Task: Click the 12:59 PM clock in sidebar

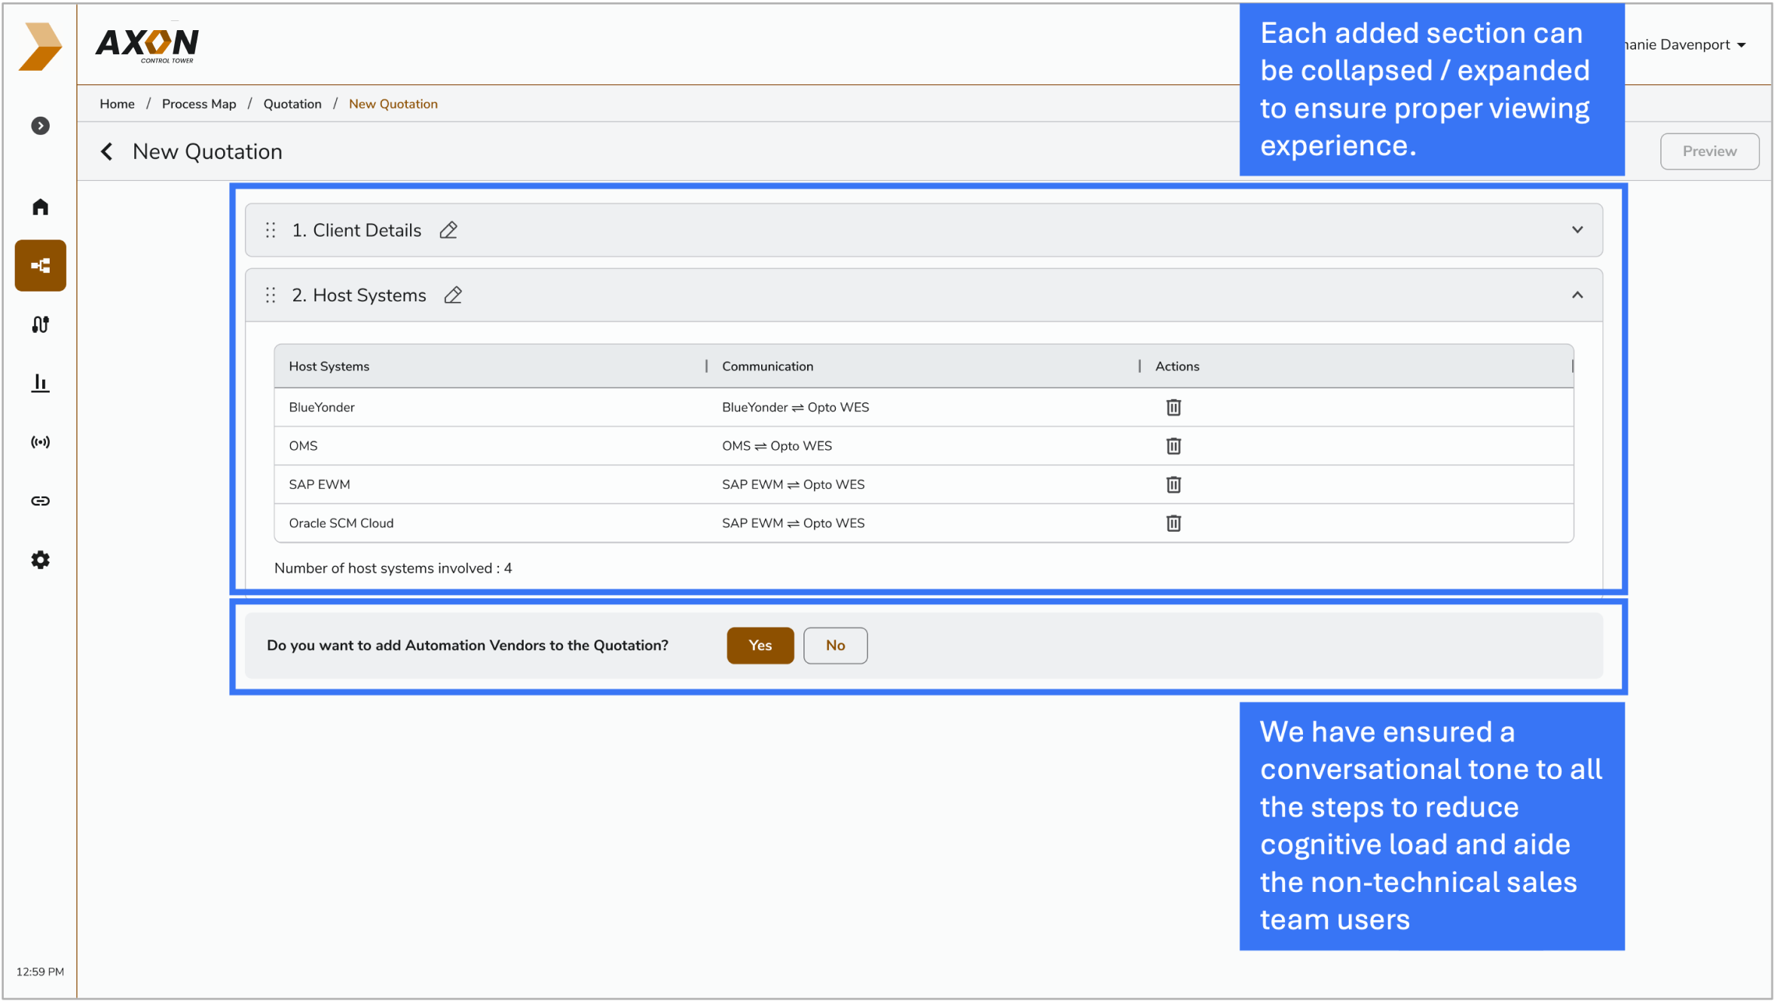Action: point(40,972)
